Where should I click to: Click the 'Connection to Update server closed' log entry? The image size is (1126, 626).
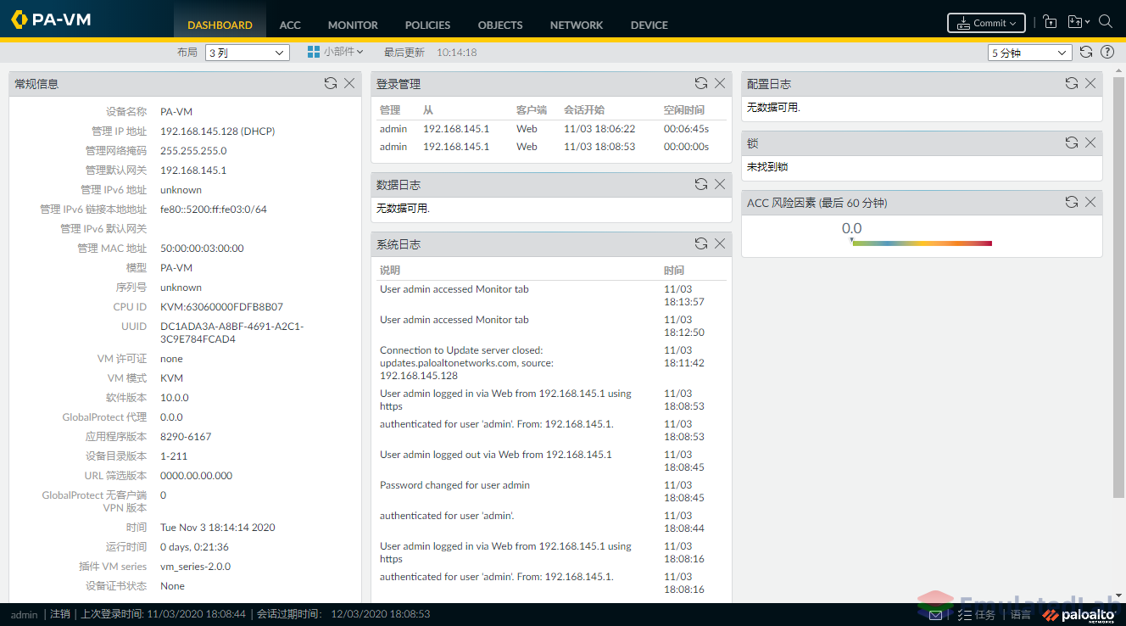click(466, 362)
